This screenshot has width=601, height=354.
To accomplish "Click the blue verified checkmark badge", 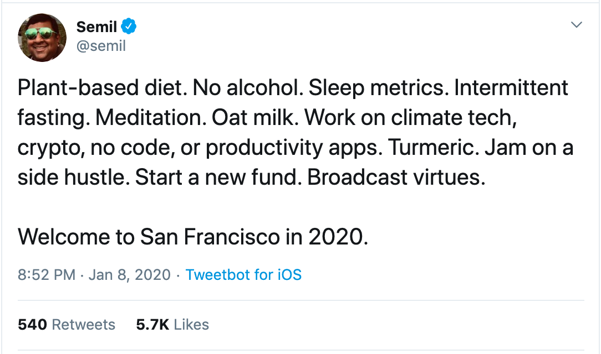I will (129, 26).
